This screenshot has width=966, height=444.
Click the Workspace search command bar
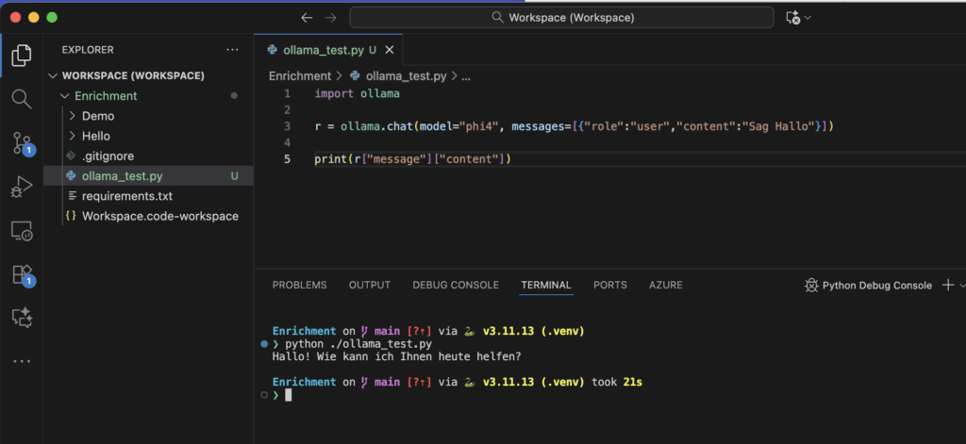coord(563,18)
